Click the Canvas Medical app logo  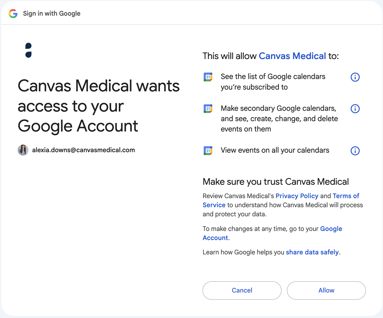point(28,50)
